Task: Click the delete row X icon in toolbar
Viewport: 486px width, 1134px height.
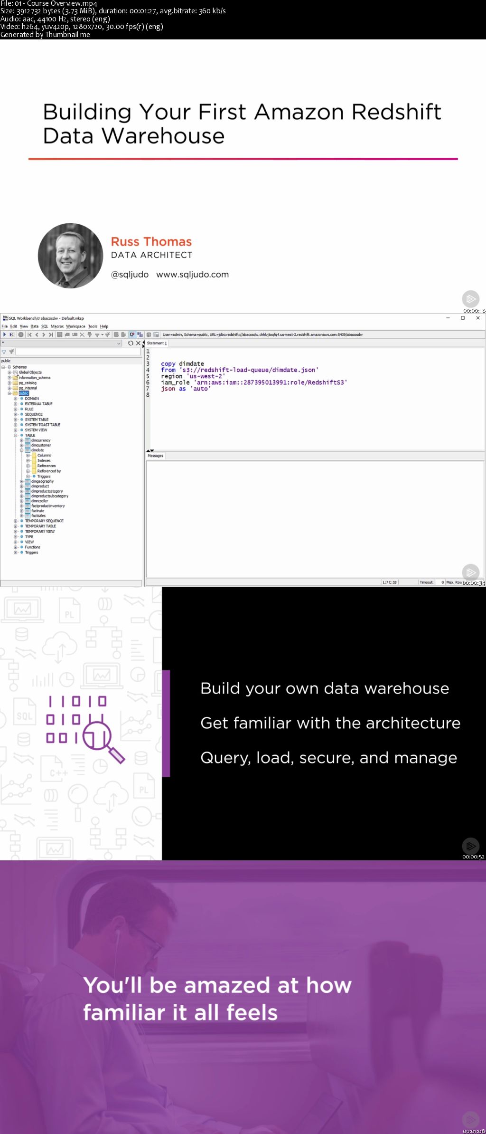Action: click(82, 334)
